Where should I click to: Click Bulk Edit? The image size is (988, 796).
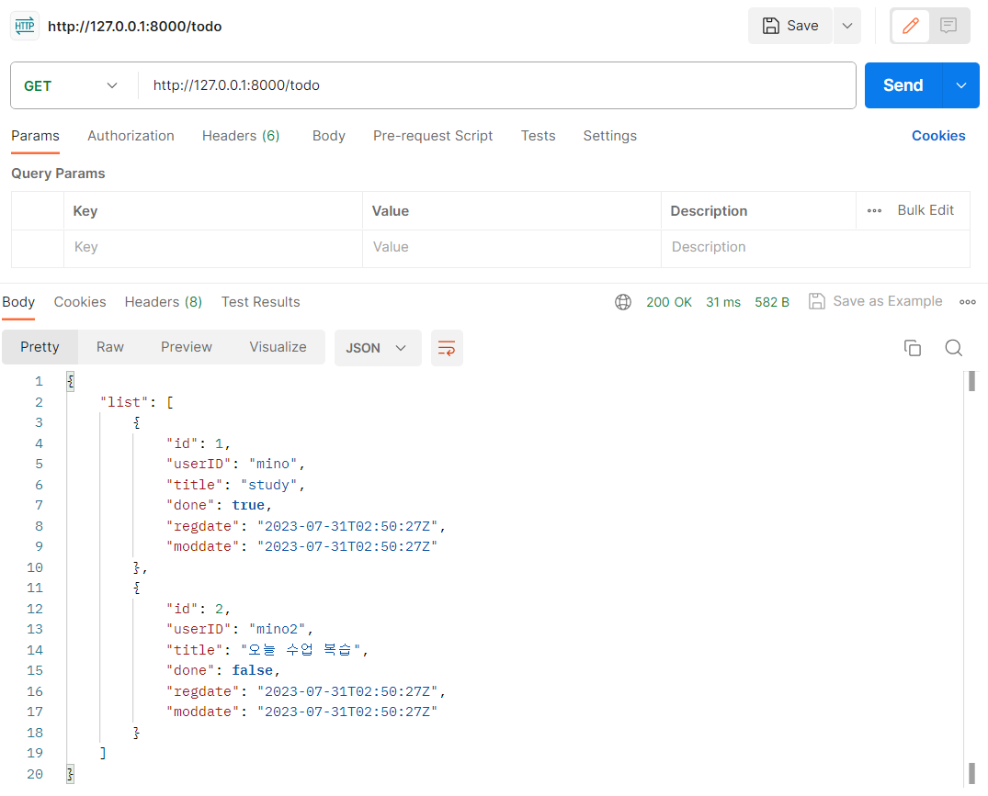click(926, 210)
